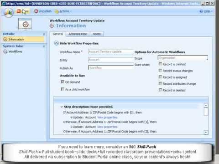This screenshot has height=164, width=219.
Task: Click the second Update step bullet icon
Action: (x=72, y=127)
